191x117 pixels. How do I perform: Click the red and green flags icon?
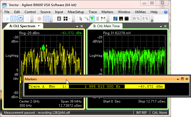(103, 19)
